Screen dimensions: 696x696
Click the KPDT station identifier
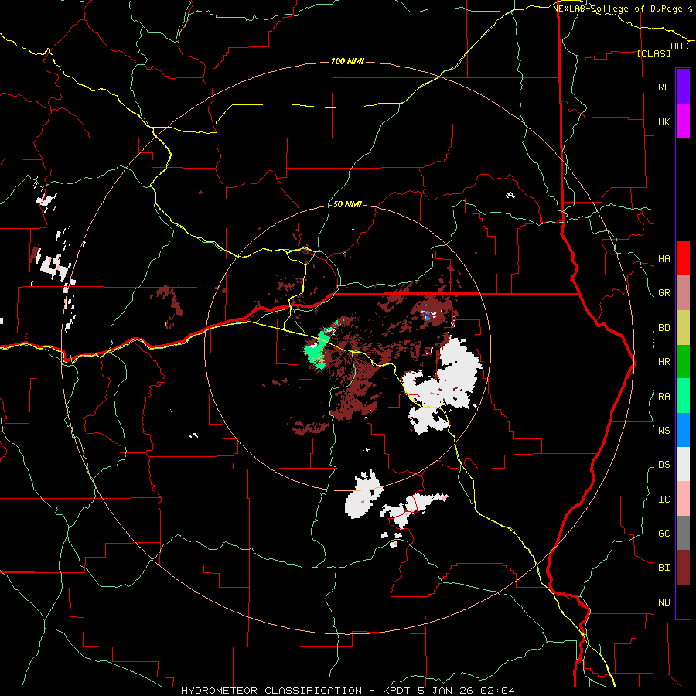[398, 691]
